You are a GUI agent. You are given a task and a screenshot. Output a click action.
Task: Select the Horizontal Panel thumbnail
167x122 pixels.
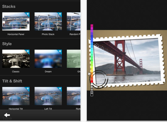pyautogui.click(x=16, y=22)
